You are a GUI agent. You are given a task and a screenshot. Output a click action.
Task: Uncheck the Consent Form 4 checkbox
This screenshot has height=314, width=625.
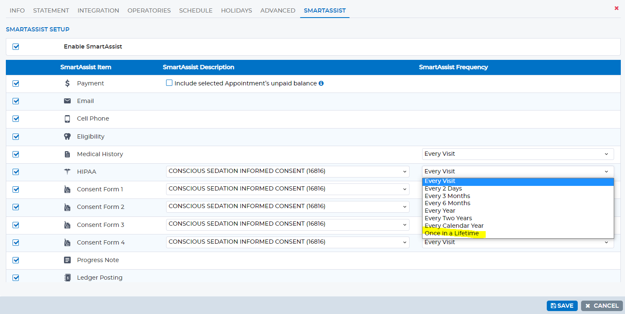pos(16,242)
